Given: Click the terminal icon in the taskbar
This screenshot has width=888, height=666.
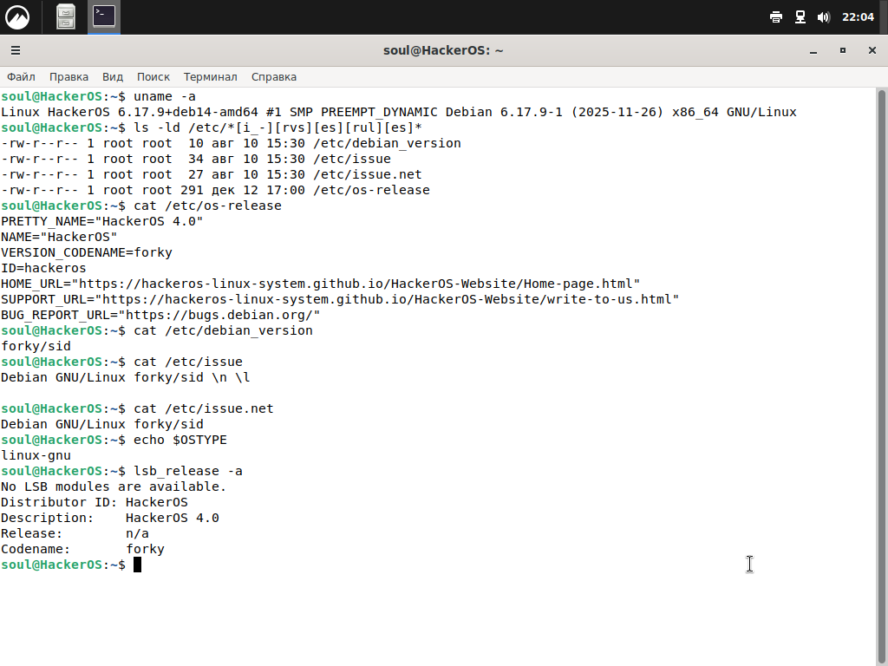Looking at the screenshot, I should click(104, 16).
